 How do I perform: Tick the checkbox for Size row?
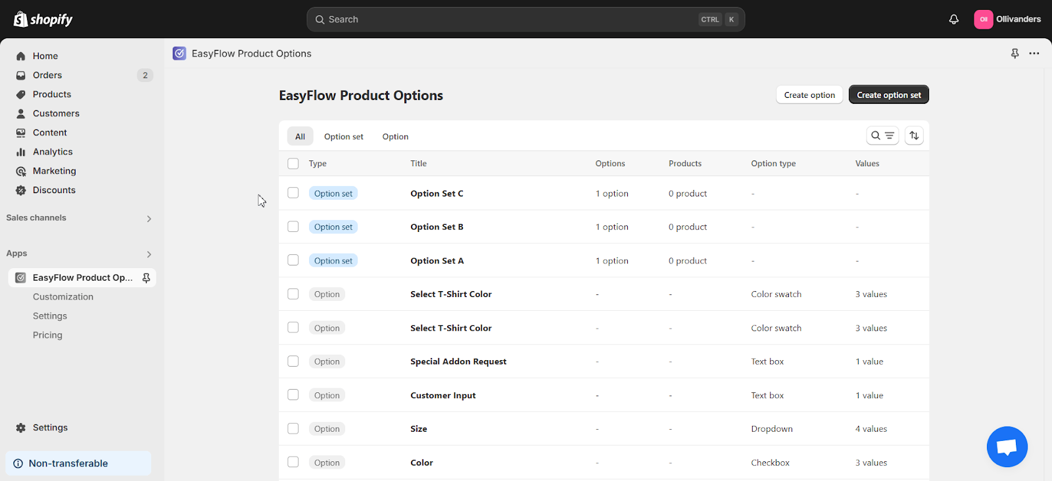293,428
